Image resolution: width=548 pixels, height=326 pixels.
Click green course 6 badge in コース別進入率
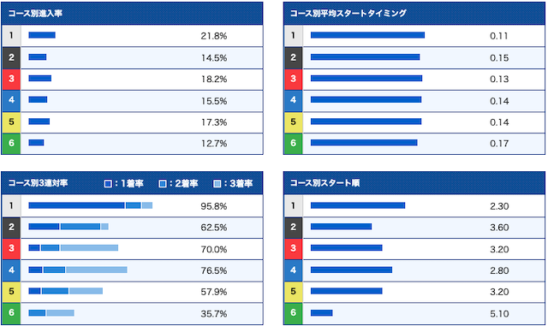pos(11,144)
